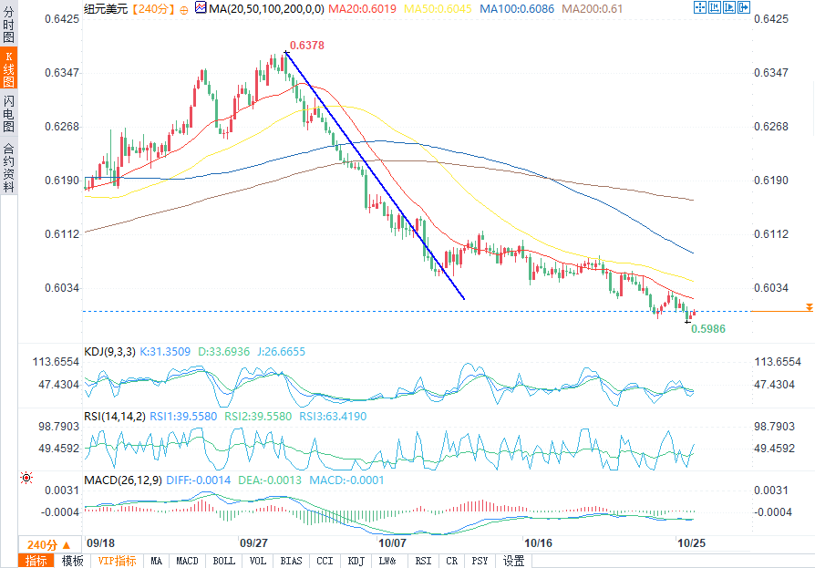Toggle the crosshair cursor icon
This screenshot has width=815, height=568.
pos(700,7)
